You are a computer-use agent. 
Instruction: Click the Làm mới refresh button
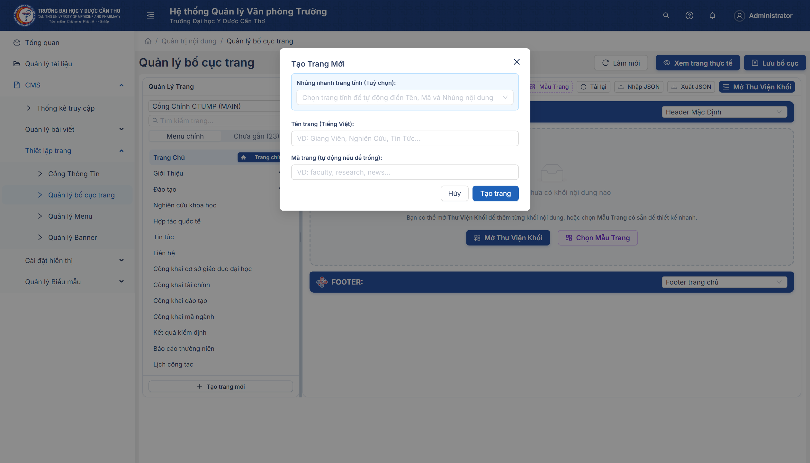point(621,63)
